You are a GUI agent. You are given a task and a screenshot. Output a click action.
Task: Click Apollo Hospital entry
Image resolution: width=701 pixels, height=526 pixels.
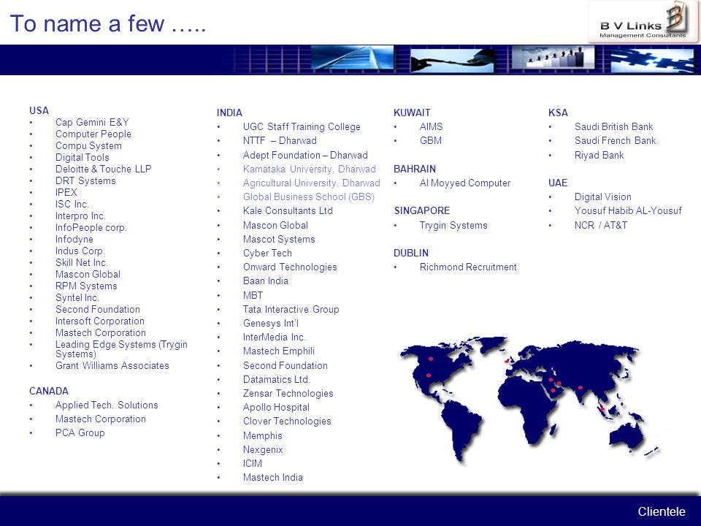(x=276, y=408)
